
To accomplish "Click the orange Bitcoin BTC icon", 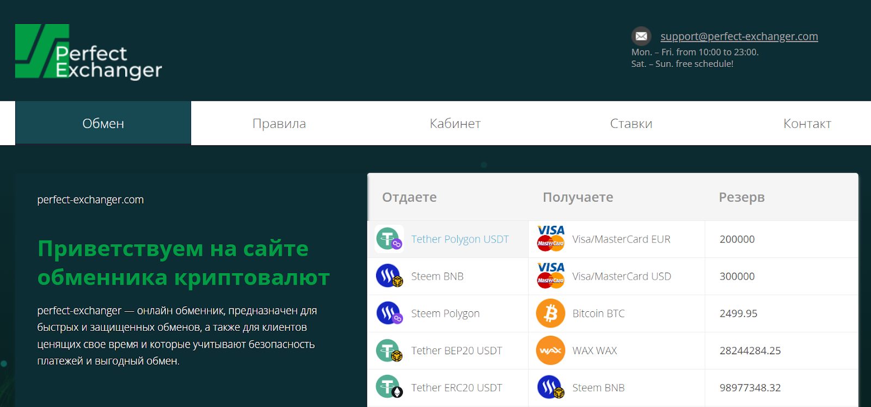I will click(550, 313).
